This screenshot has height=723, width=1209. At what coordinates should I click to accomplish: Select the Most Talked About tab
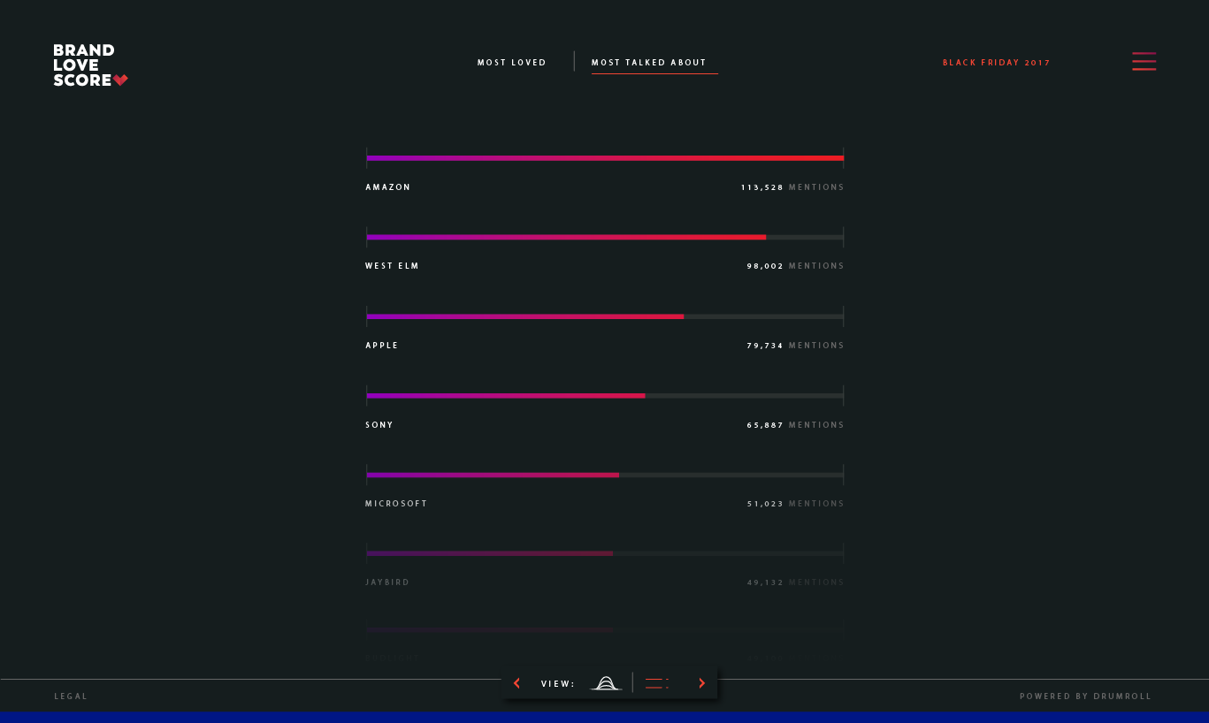[649, 63]
